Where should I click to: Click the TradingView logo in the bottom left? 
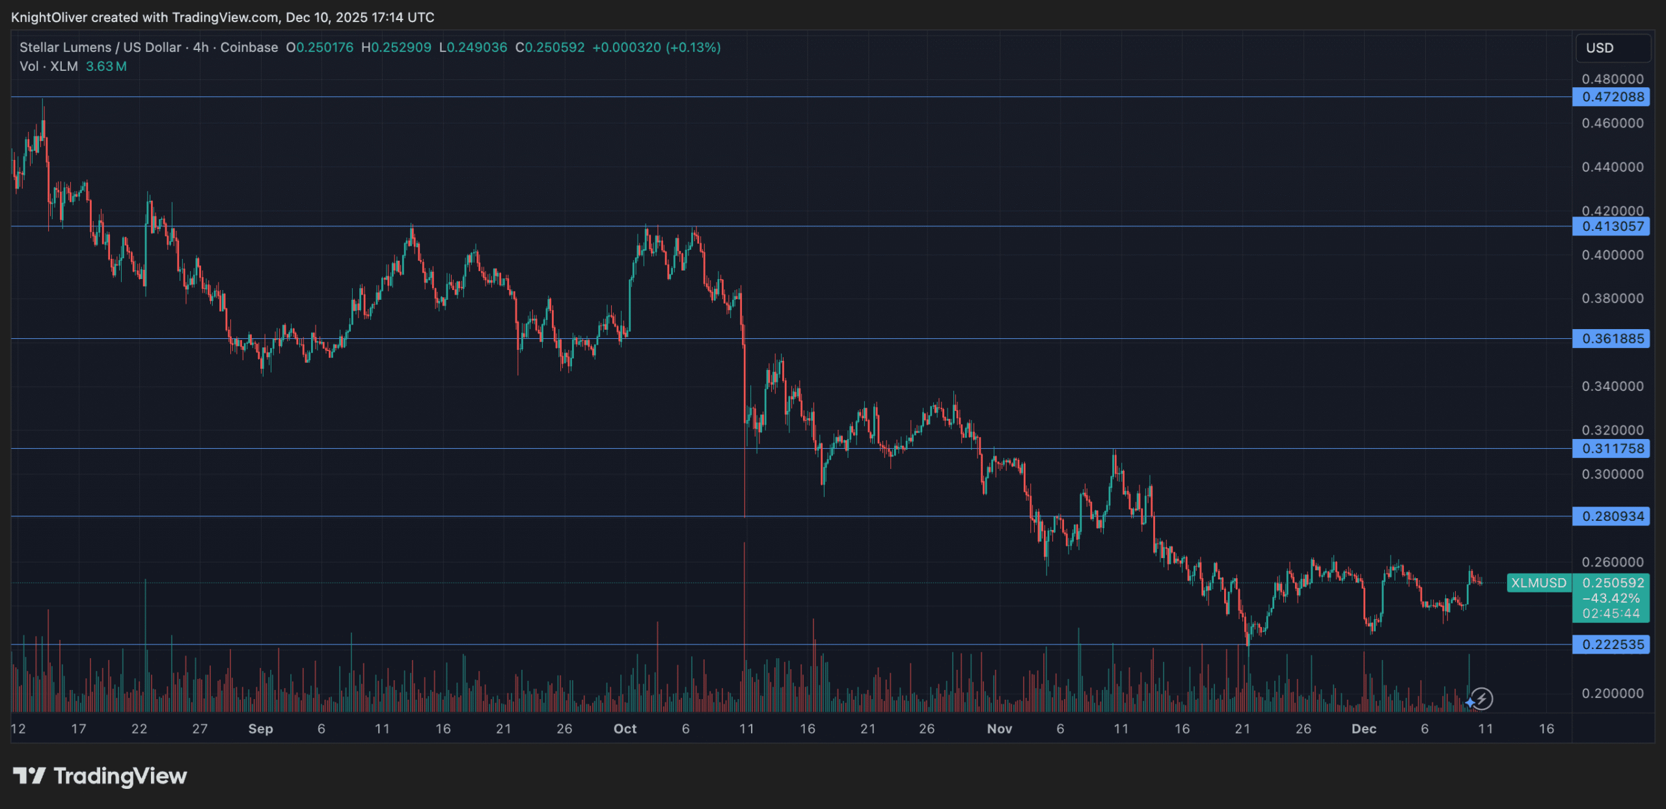pos(101,776)
